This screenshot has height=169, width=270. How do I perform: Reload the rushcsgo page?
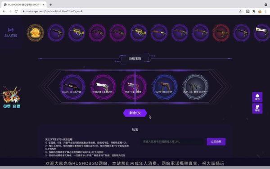(x=16, y=11)
